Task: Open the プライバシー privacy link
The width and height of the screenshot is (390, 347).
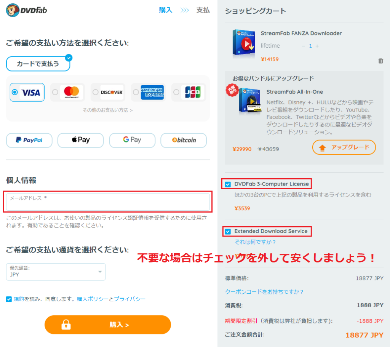Action: tap(129, 299)
